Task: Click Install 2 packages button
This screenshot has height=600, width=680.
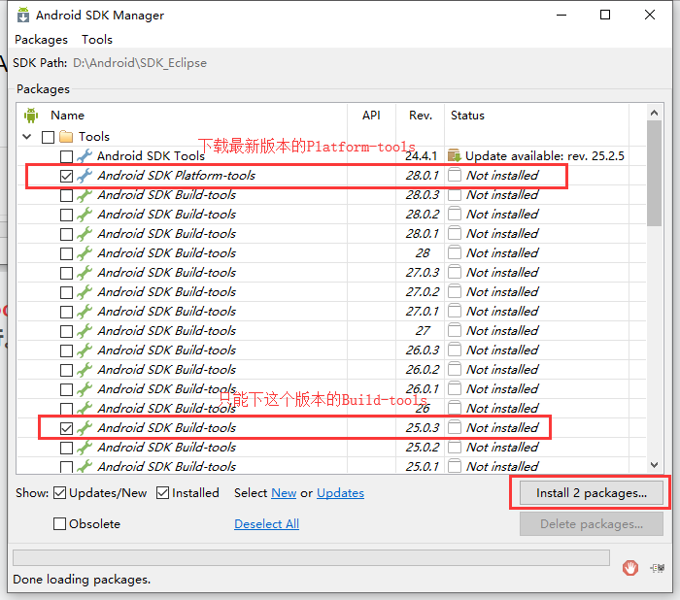Action: tap(591, 493)
